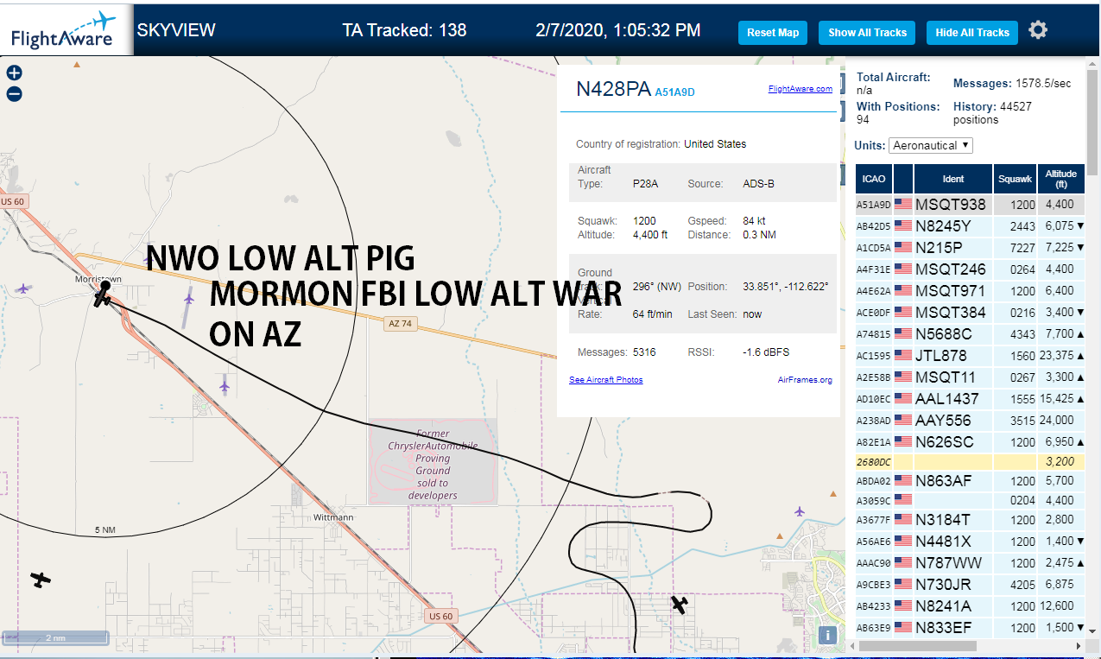Screen dimensions: 1101x659
Task: Click the N428PA callsign heading
Action: 613,89
